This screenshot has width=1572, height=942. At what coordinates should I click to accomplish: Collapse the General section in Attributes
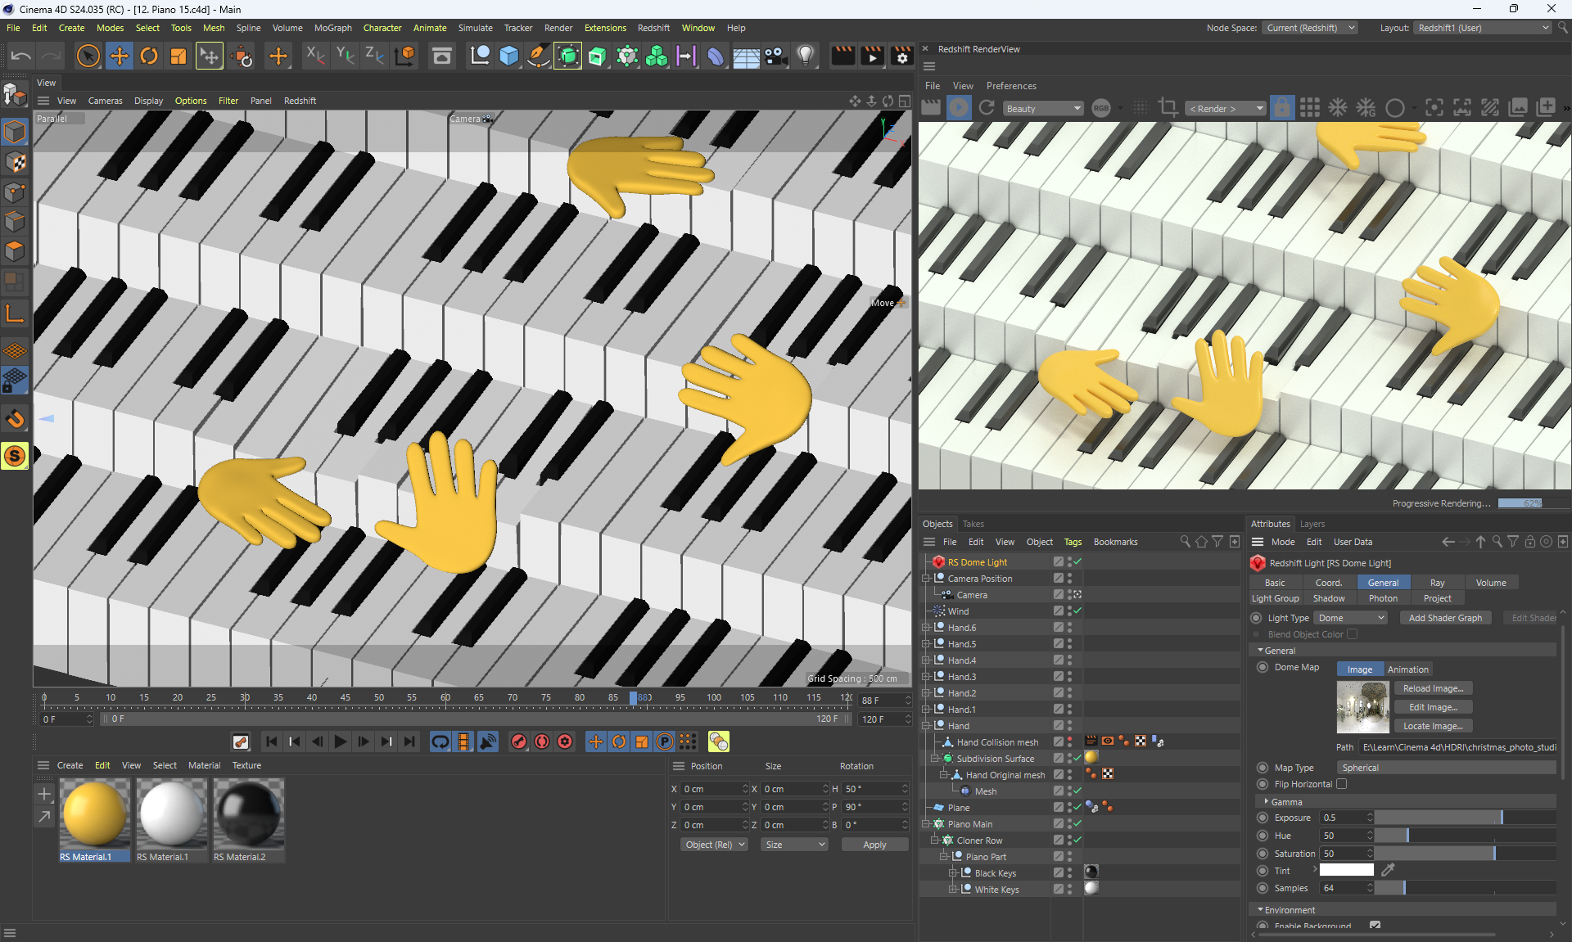click(1261, 651)
